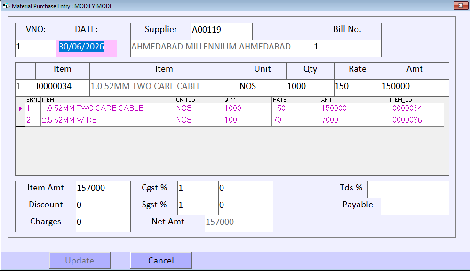This screenshot has width=470, height=271.
Task: Click the Update button
Action: coord(80,260)
